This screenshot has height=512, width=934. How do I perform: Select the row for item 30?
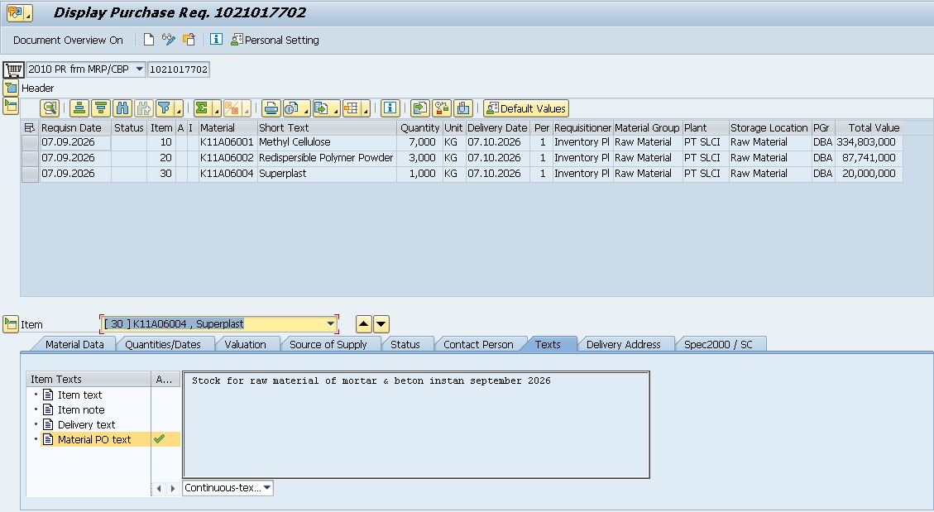(30, 174)
